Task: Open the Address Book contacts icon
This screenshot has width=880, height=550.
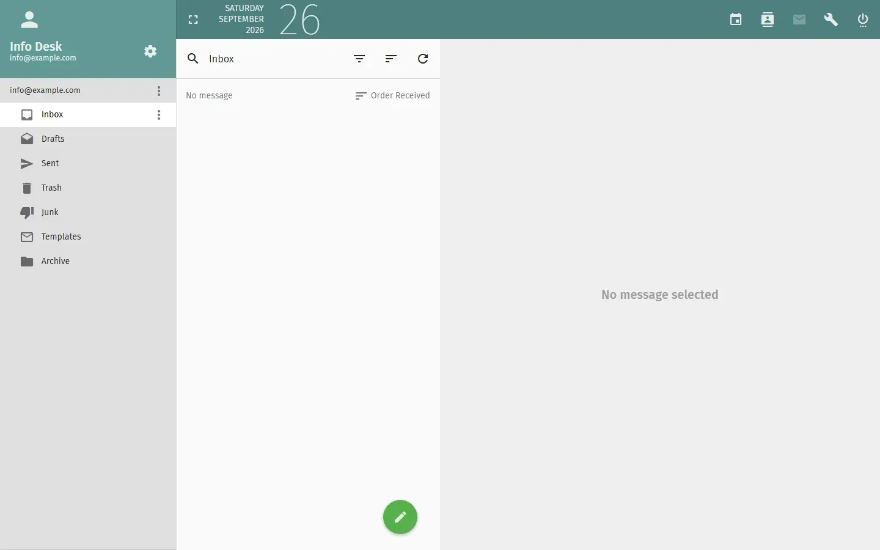Action: coord(768,20)
